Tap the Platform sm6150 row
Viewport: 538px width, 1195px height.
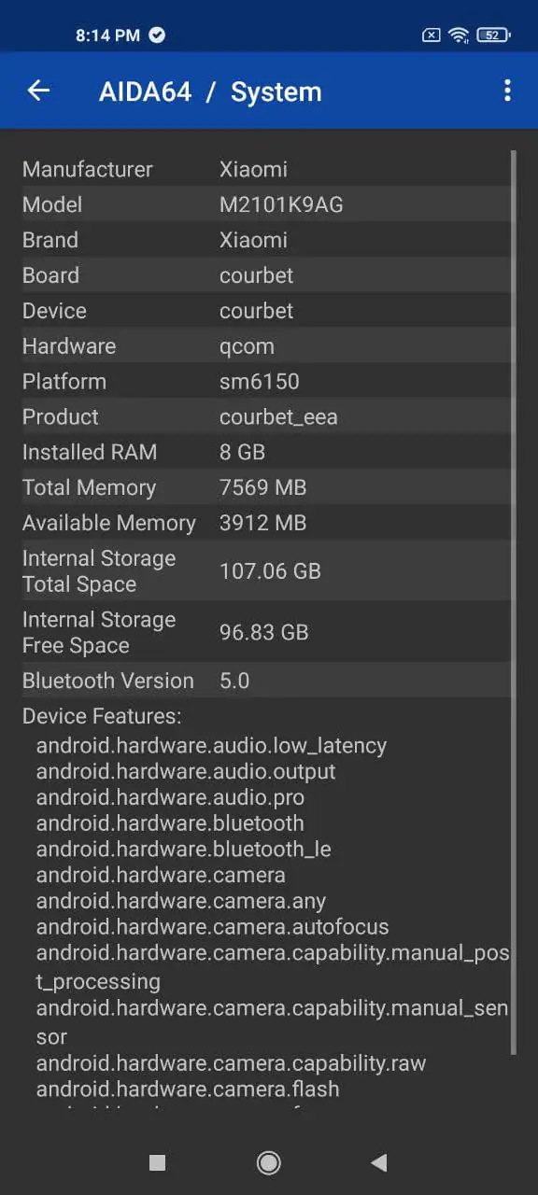pyautogui.click(x=265, y=381)
